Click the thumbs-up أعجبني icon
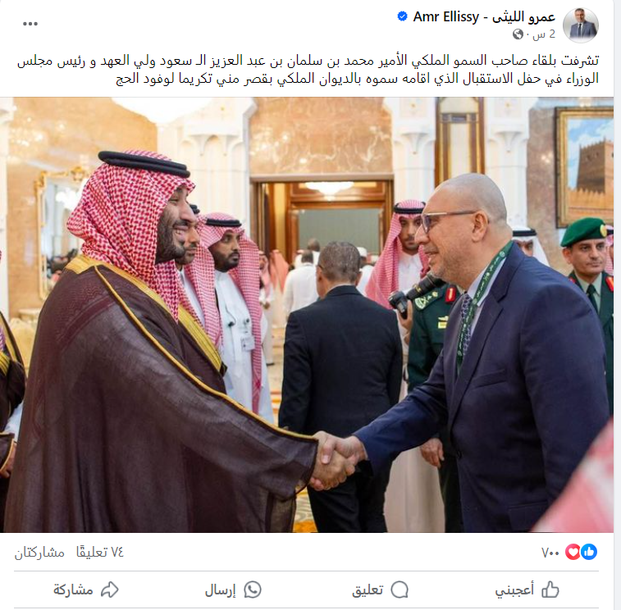621x610 pixels. point(550,590)
